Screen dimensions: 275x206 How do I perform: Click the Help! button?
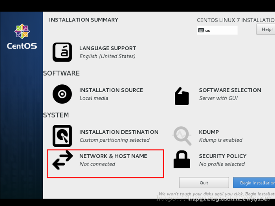point(266,29)
